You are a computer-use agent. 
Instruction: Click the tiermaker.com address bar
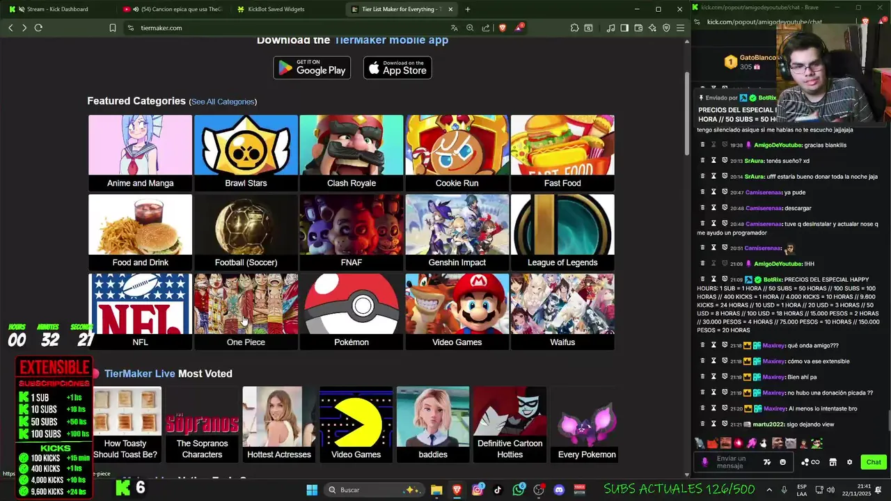click(x=285, y=28)
